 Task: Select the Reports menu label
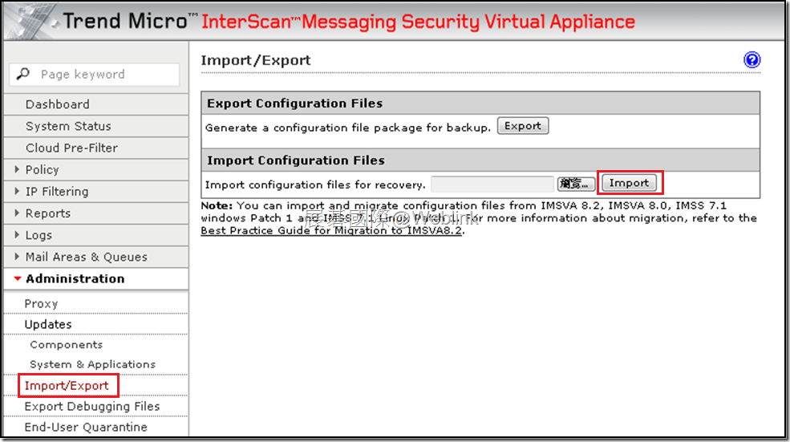pyautogui.click(x=48, y=213)
